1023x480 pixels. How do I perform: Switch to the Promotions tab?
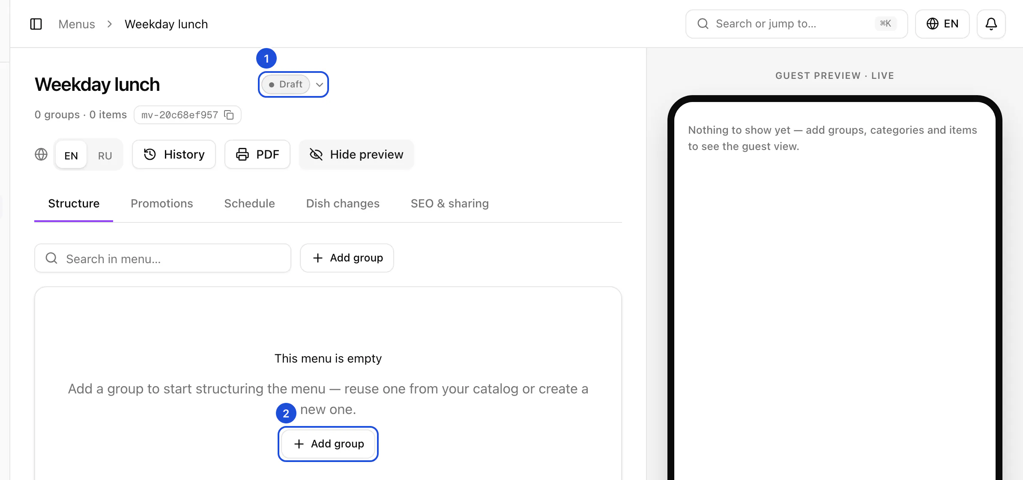(x=162, y=204)
